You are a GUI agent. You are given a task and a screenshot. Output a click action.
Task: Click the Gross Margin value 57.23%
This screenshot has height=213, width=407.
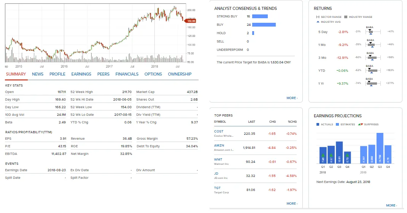[192, 139]
